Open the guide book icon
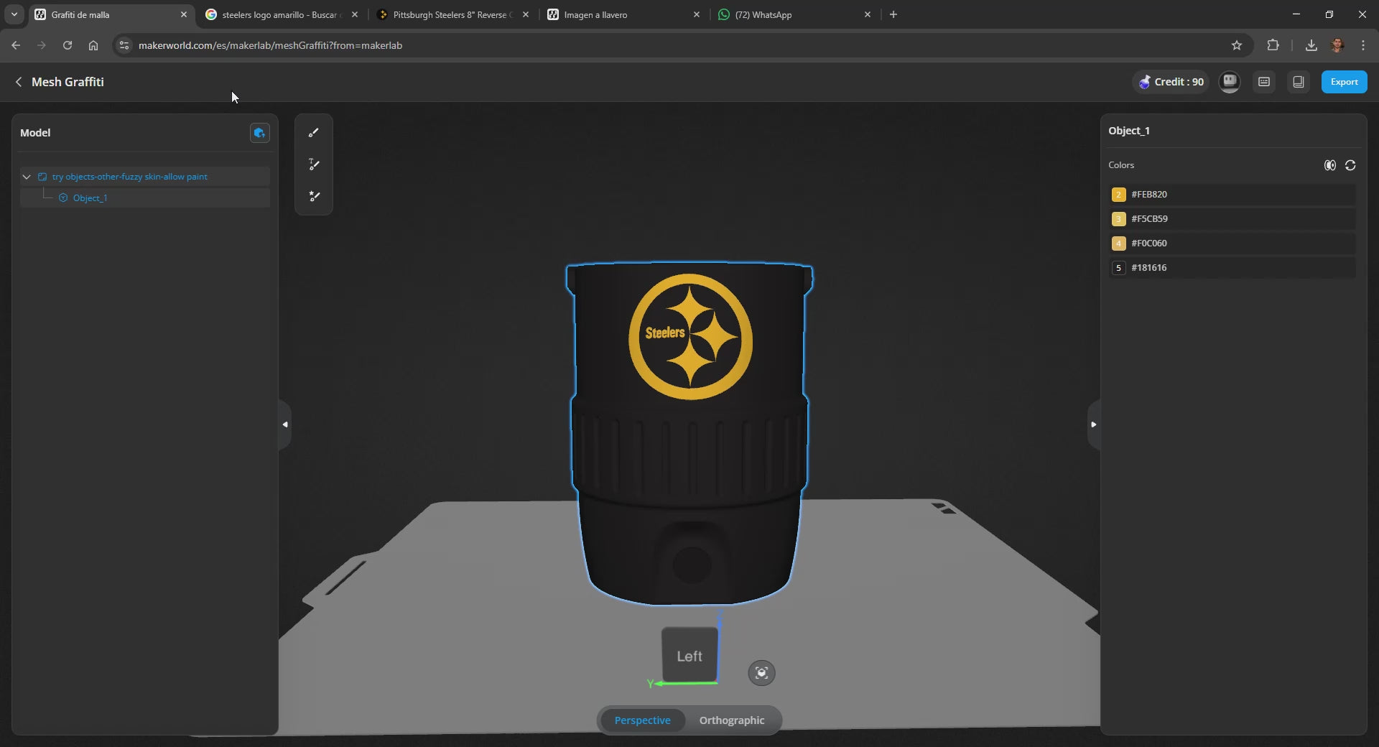The height and width of the screenshot is (747, 1379). 1299,82
